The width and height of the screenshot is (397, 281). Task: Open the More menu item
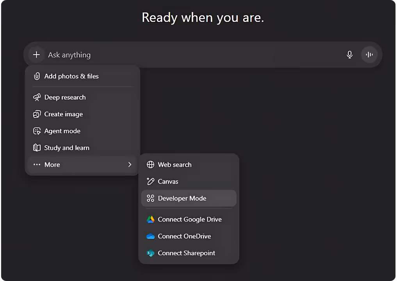(x=52, y=164)
